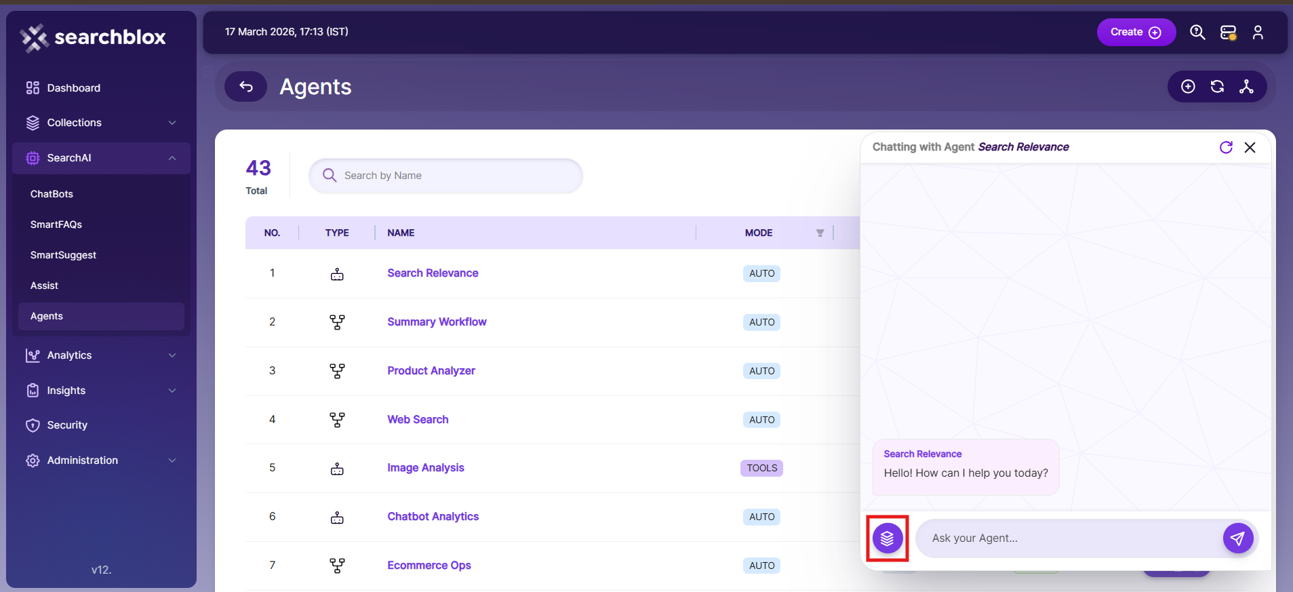Open SmartFAQs submenu item
This screenshot has height=592, width=1293.
[x=56, y=224]
